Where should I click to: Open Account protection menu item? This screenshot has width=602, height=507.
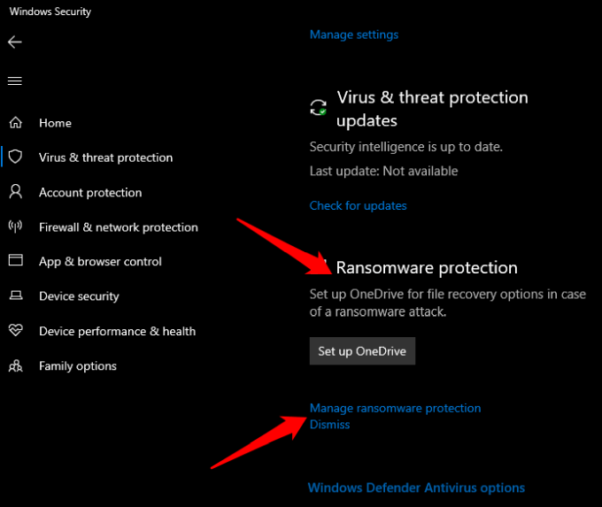90,192
